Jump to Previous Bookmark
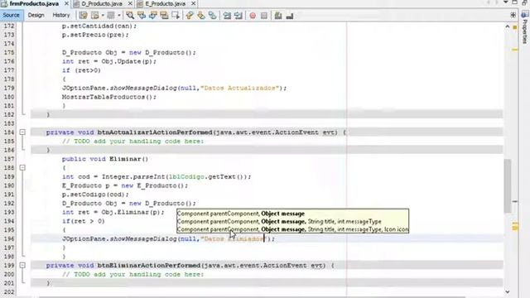The image size is (530, 298). tap(190, 16)
